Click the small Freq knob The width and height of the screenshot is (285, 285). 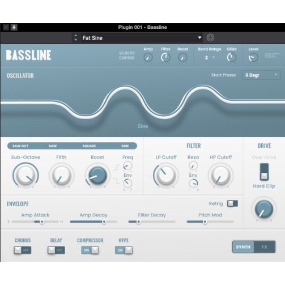(127, 165)
